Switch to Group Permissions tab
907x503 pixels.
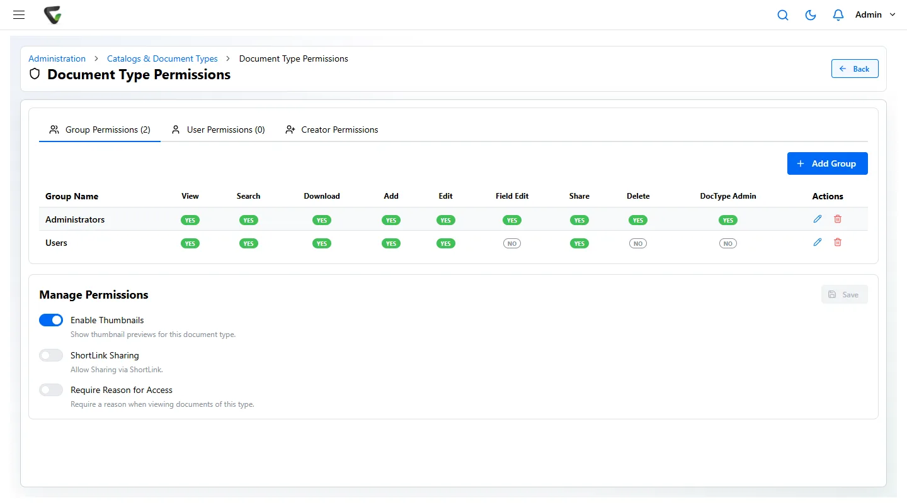click(100, 130)
